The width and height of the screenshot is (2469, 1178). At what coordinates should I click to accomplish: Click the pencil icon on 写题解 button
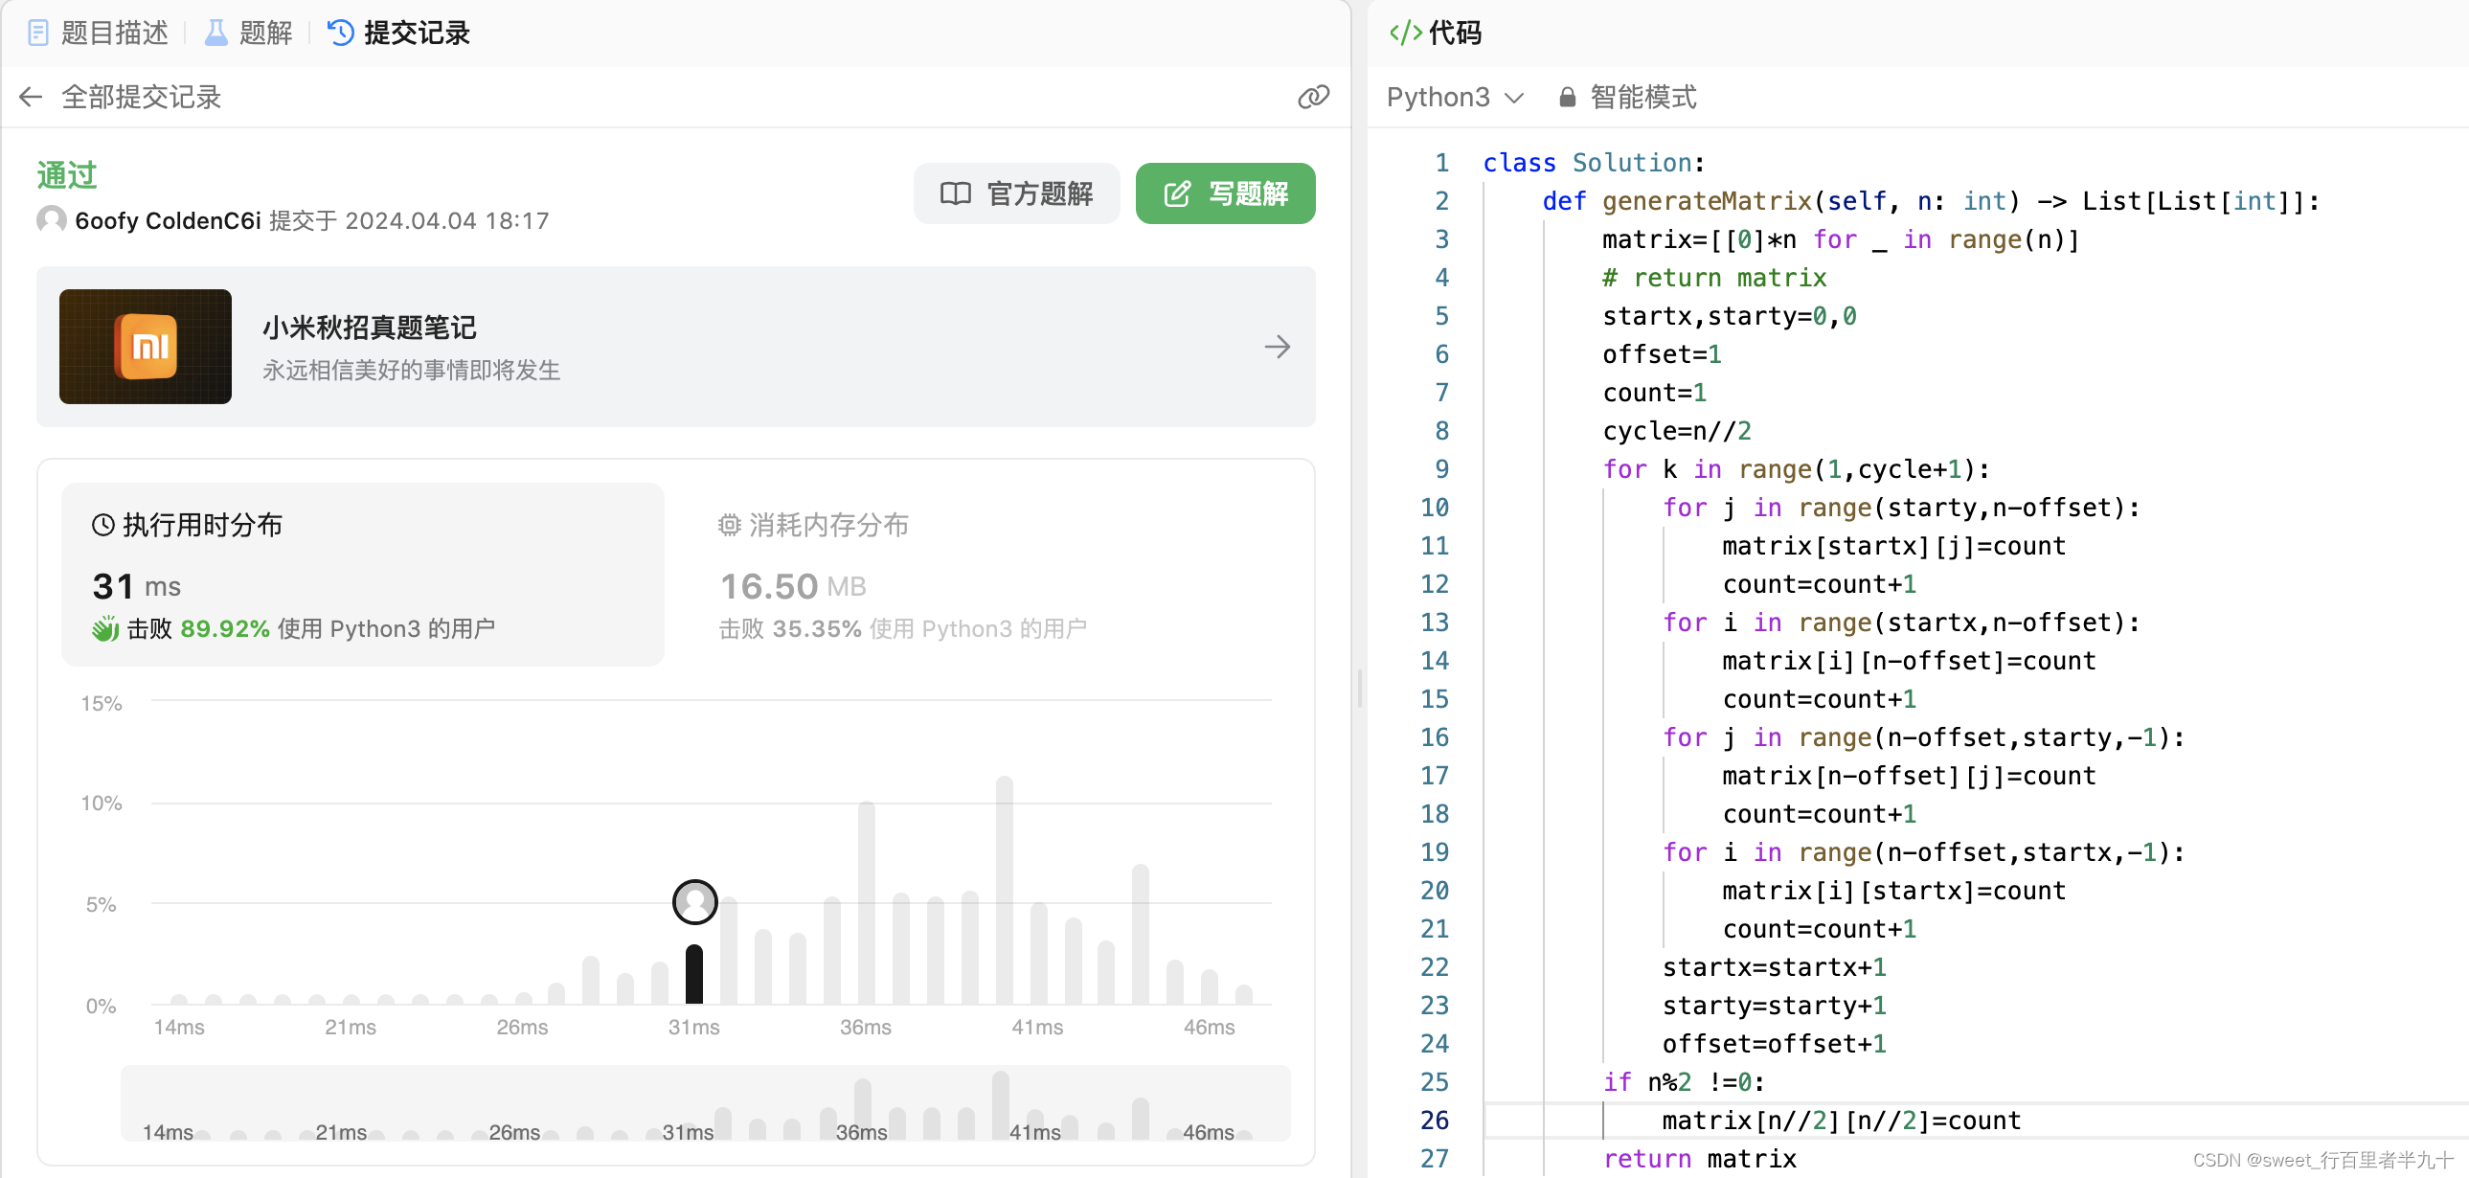1176,193
